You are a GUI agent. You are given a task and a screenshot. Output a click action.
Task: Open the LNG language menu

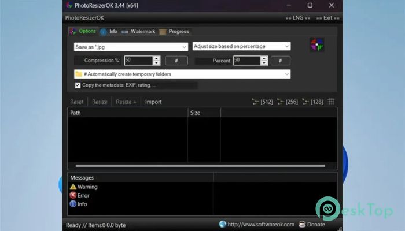pyautogui.click(x=298, y=18)
